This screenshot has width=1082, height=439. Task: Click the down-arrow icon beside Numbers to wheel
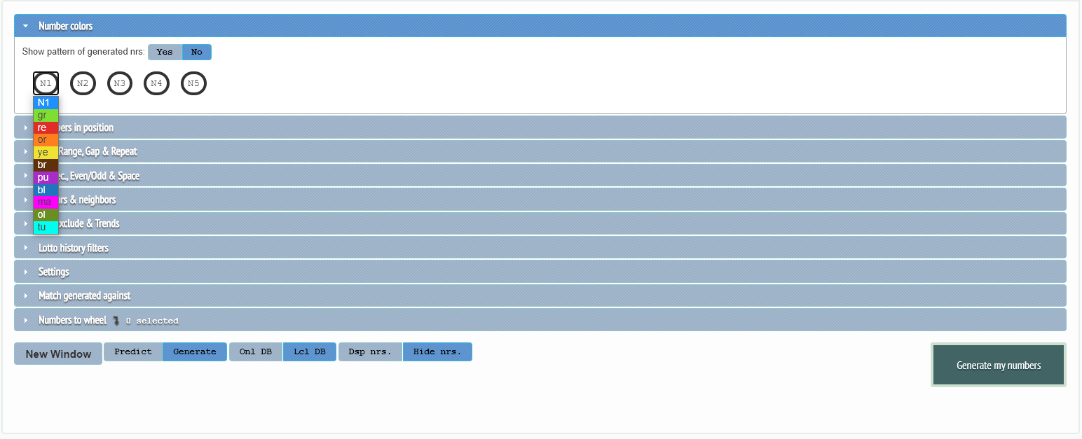[x=116, y=320]
